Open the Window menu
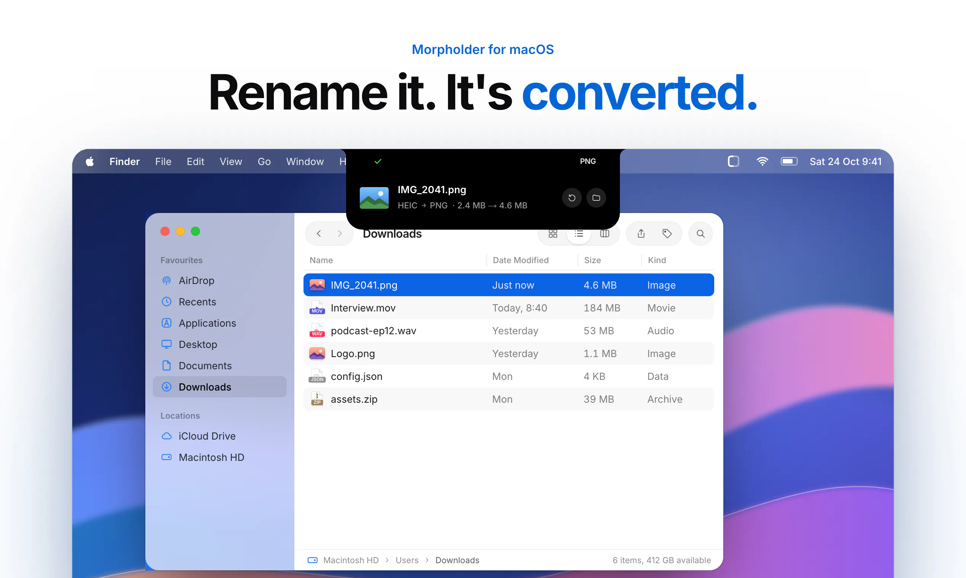The width and height of the screenshot is (966, 578). (305, 162)
